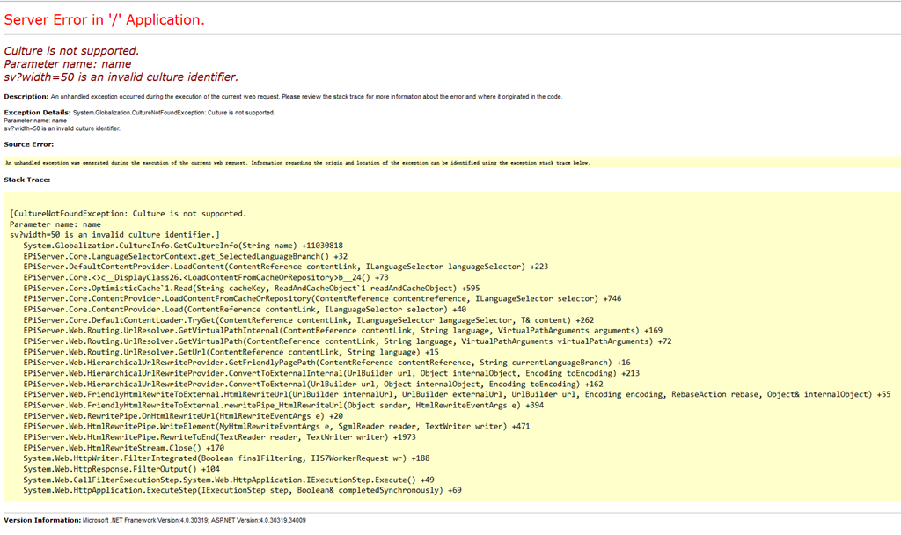Click the "CultureInfo.GetCultureInfo(String name) +11030818" line
The width and height of the screenshot is (901, 535).
point(183,246)
